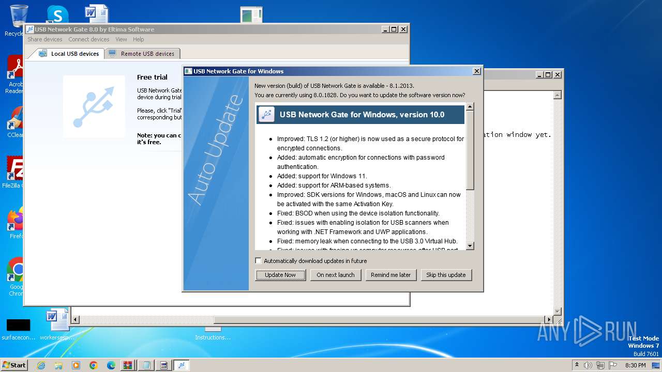This screenshot has height=372, width=662.
Task: Enable automatically download updates in future
Action: click(x=259, y=261)
